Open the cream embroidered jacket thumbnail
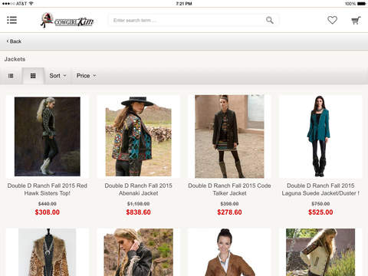The image size is (368, 276). point(320,252)
